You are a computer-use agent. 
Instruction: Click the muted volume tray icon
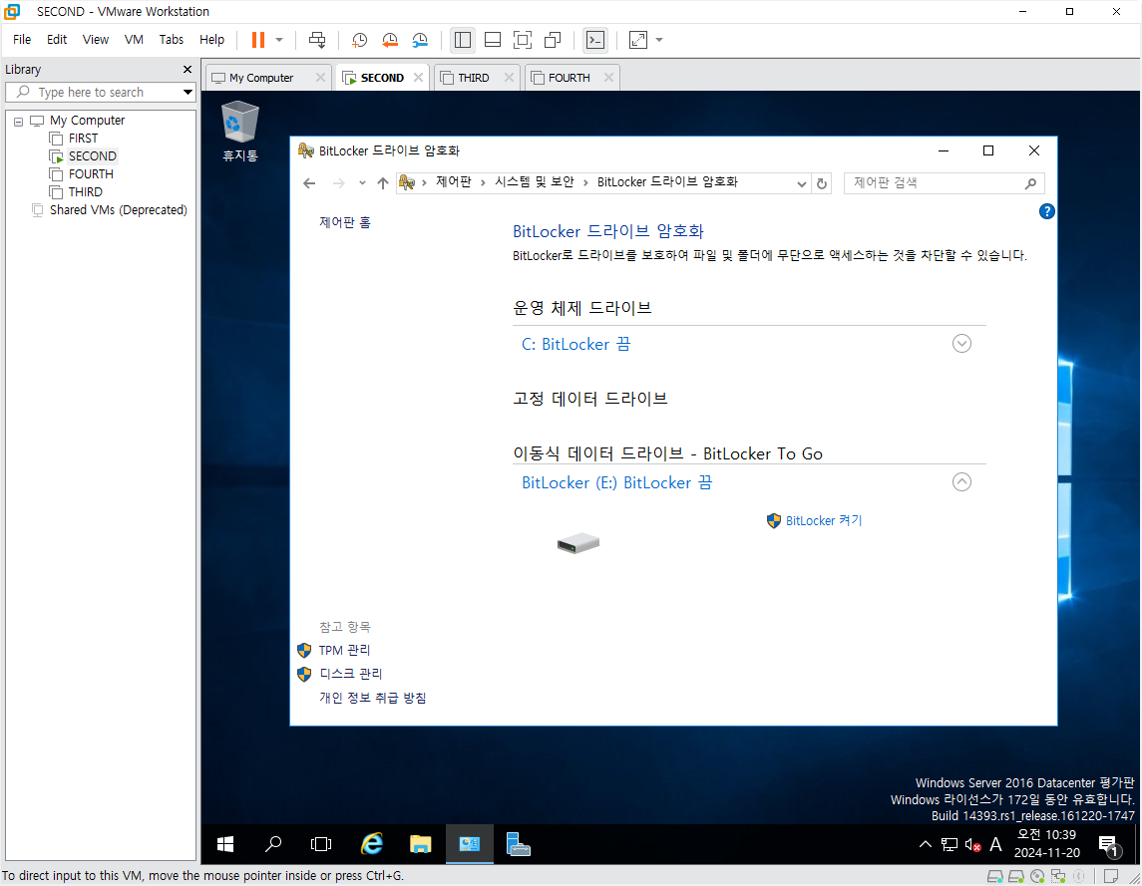click(973, 844)
